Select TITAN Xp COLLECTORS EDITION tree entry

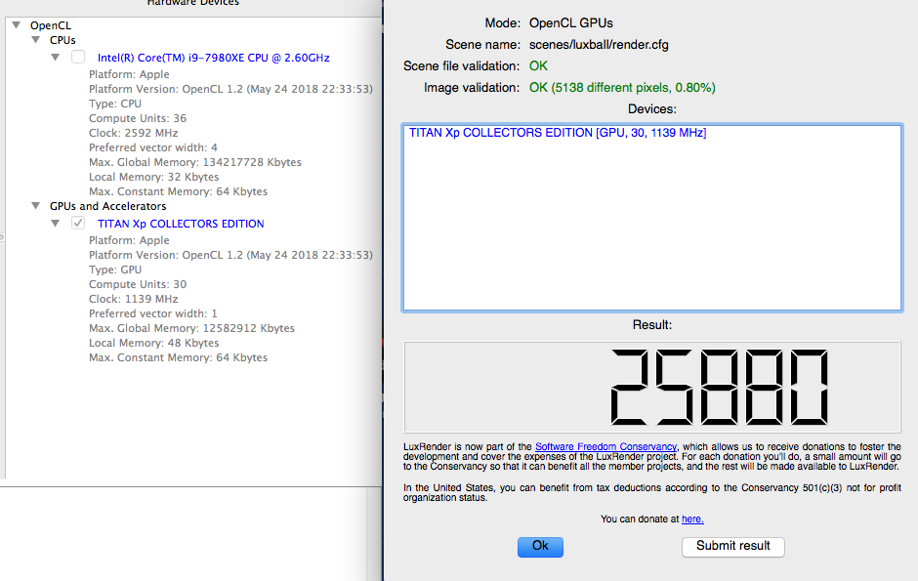pos(181,224)
